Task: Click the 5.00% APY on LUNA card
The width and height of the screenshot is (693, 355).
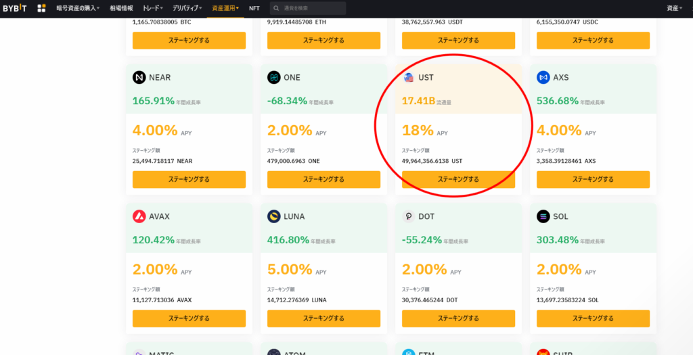Action: point(290,269)
